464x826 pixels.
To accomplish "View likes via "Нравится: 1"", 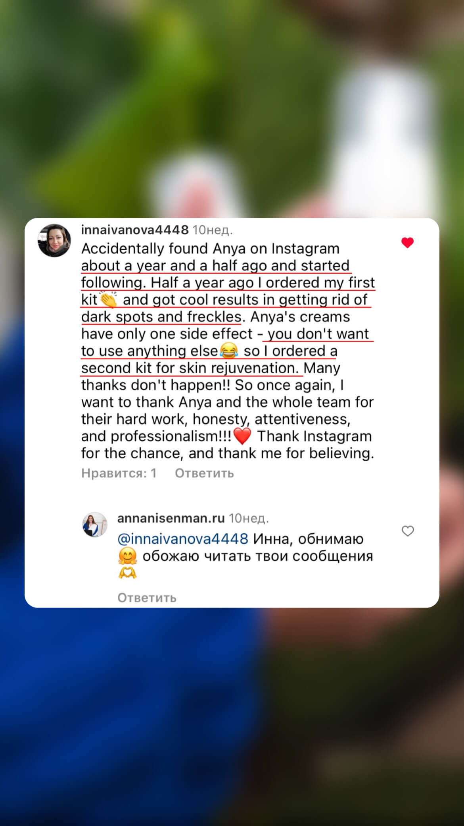I will (x=119, y=473).
